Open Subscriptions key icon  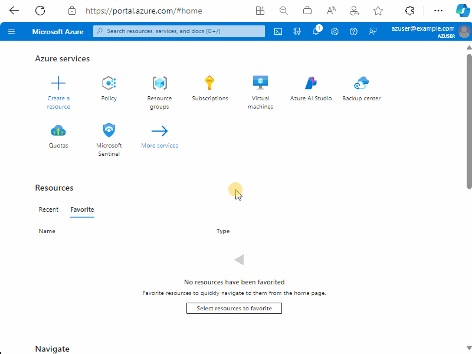click(209, 83)
